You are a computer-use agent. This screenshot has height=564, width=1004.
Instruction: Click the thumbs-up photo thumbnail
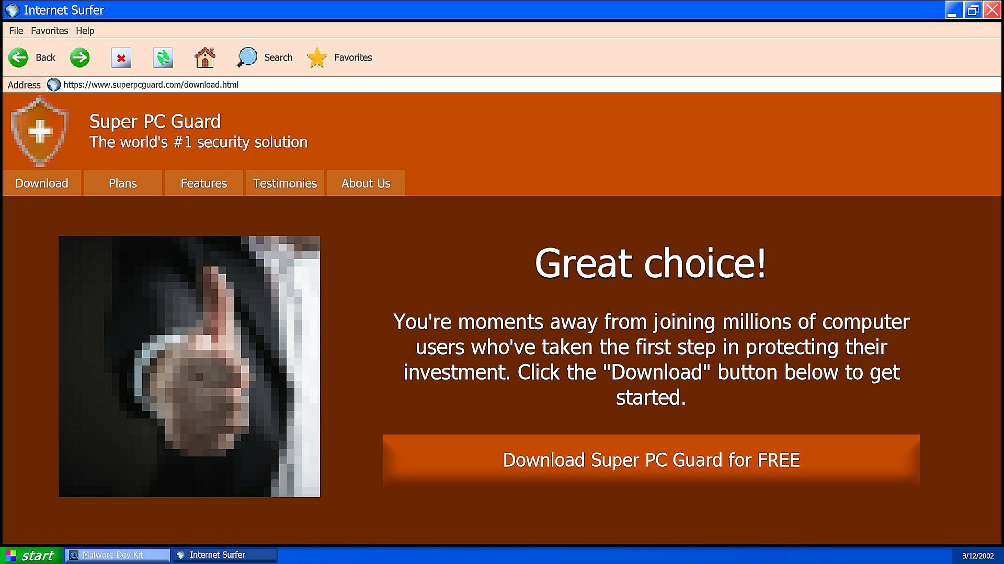point(189,366)
